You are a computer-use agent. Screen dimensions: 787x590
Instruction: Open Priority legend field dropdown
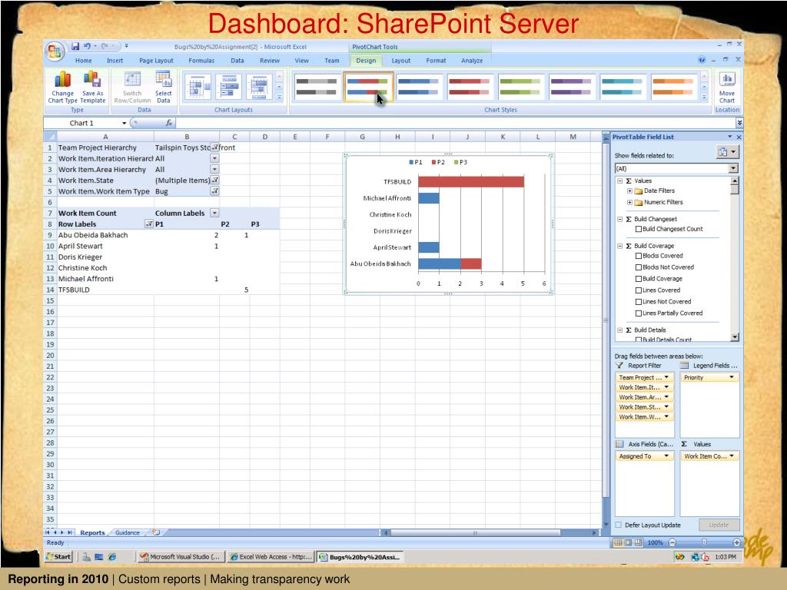tap(732, 377)
